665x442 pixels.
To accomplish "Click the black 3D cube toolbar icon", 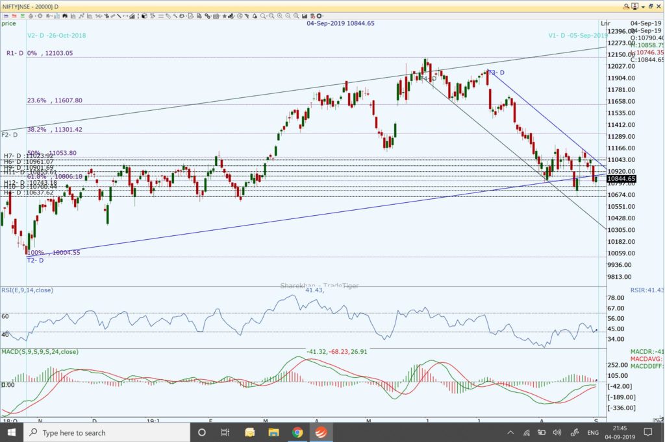I will coord(144,16).
